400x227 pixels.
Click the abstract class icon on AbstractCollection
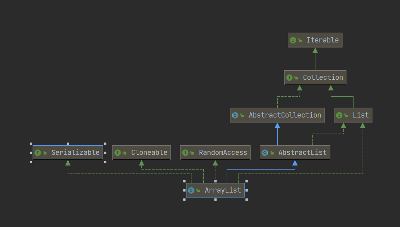click(235, 115)
